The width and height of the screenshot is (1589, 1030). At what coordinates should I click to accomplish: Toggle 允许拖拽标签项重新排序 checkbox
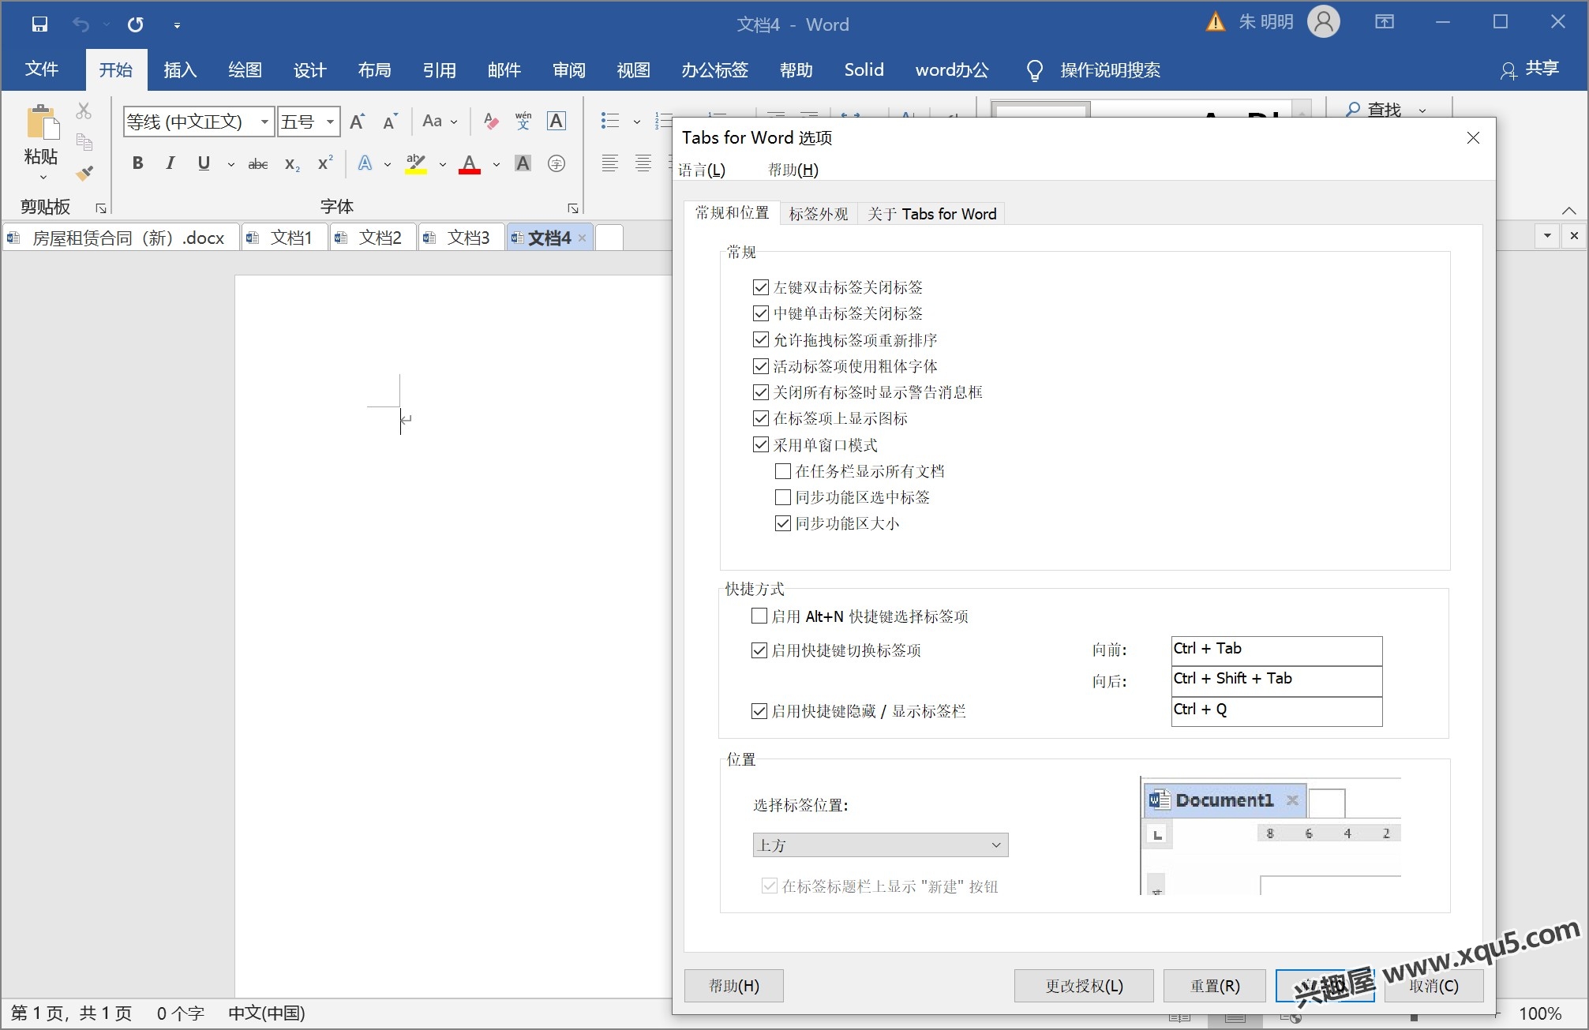761,340
